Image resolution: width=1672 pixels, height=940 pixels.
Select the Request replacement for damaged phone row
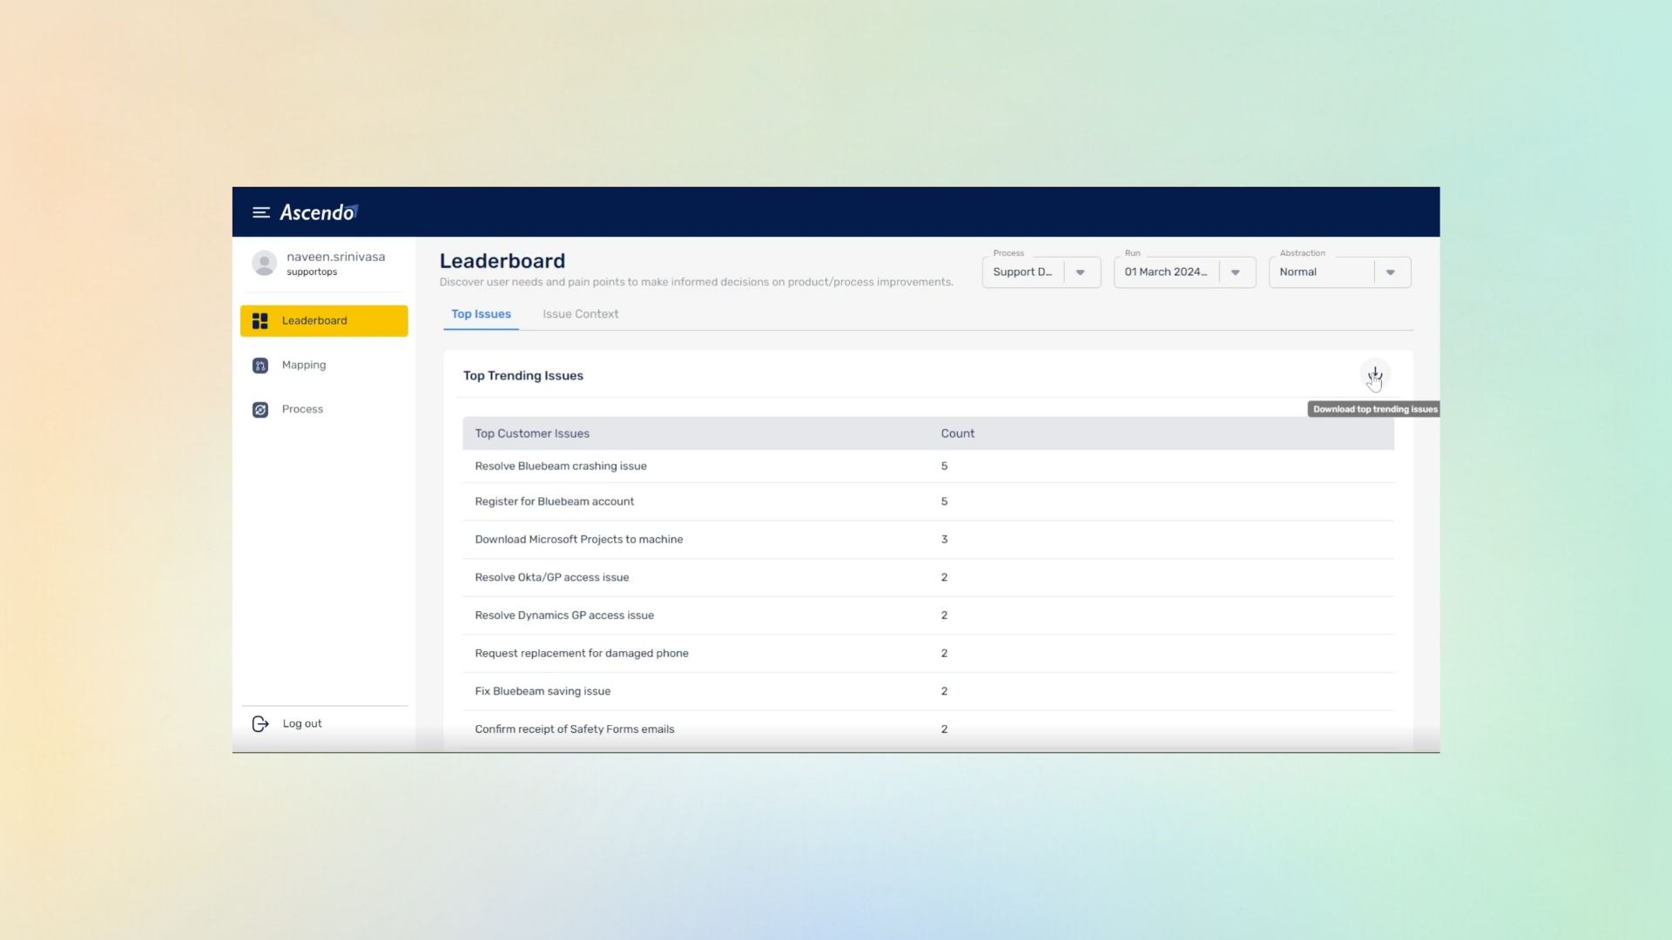(x=582, y=654)
